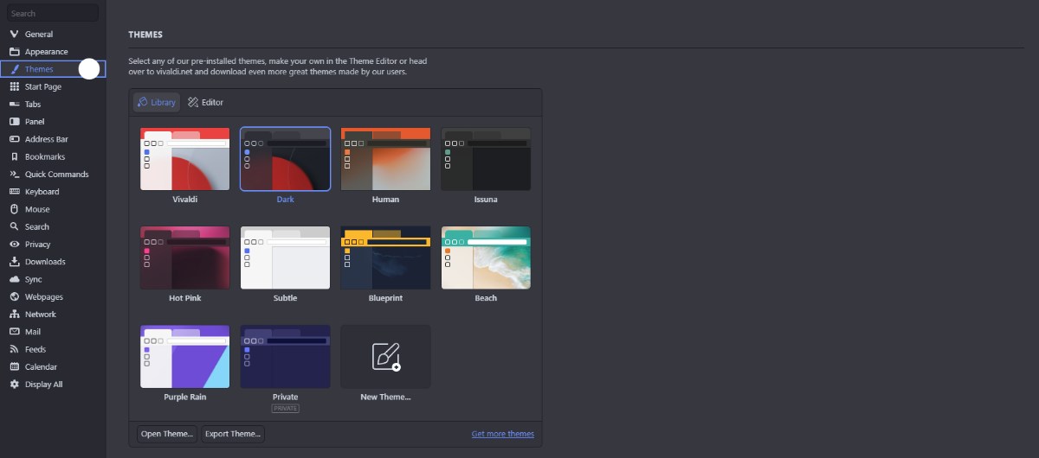
Task: Click the Export Theme button
Action: click(x=233, y=434)
